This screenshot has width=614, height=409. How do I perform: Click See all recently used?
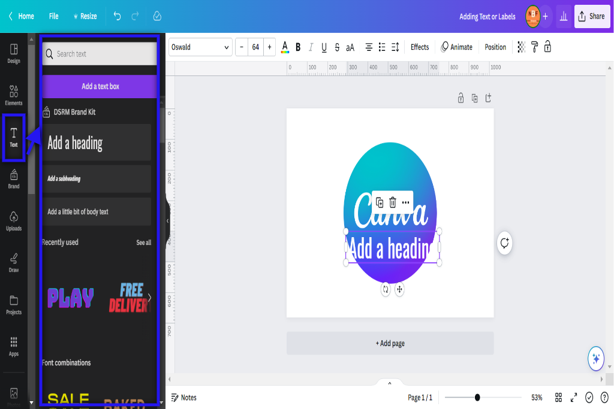click(143, 243)
